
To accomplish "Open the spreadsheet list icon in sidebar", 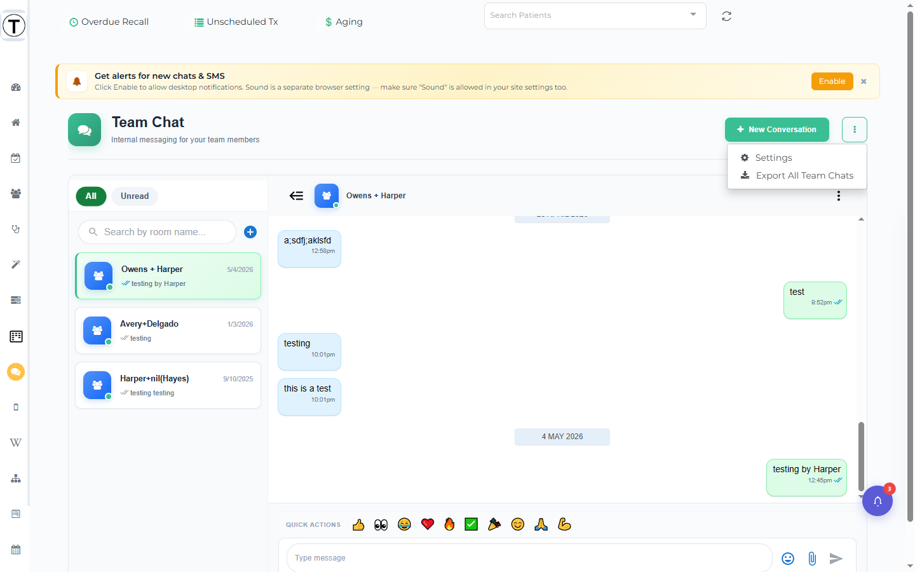I will [16, 336].
